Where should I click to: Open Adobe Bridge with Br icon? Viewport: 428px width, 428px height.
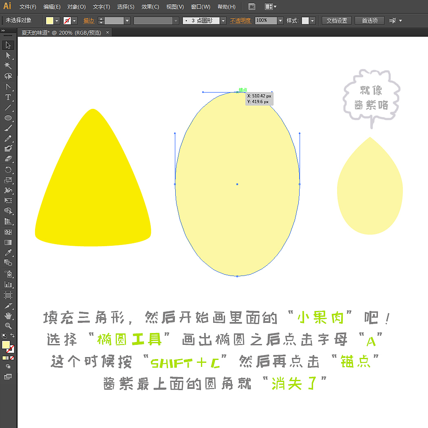252,7
